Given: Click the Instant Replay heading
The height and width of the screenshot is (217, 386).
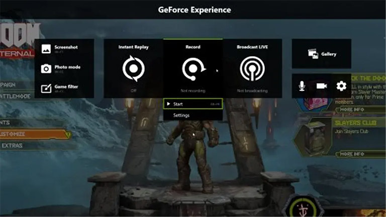Looking at the screenshot, I should [x=133, y=47].
